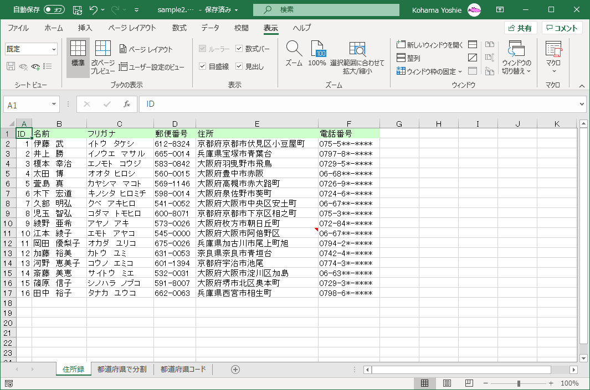590x390 pixels.
Task: Click in the 検索 search box
Action: (x=326, y=10)
